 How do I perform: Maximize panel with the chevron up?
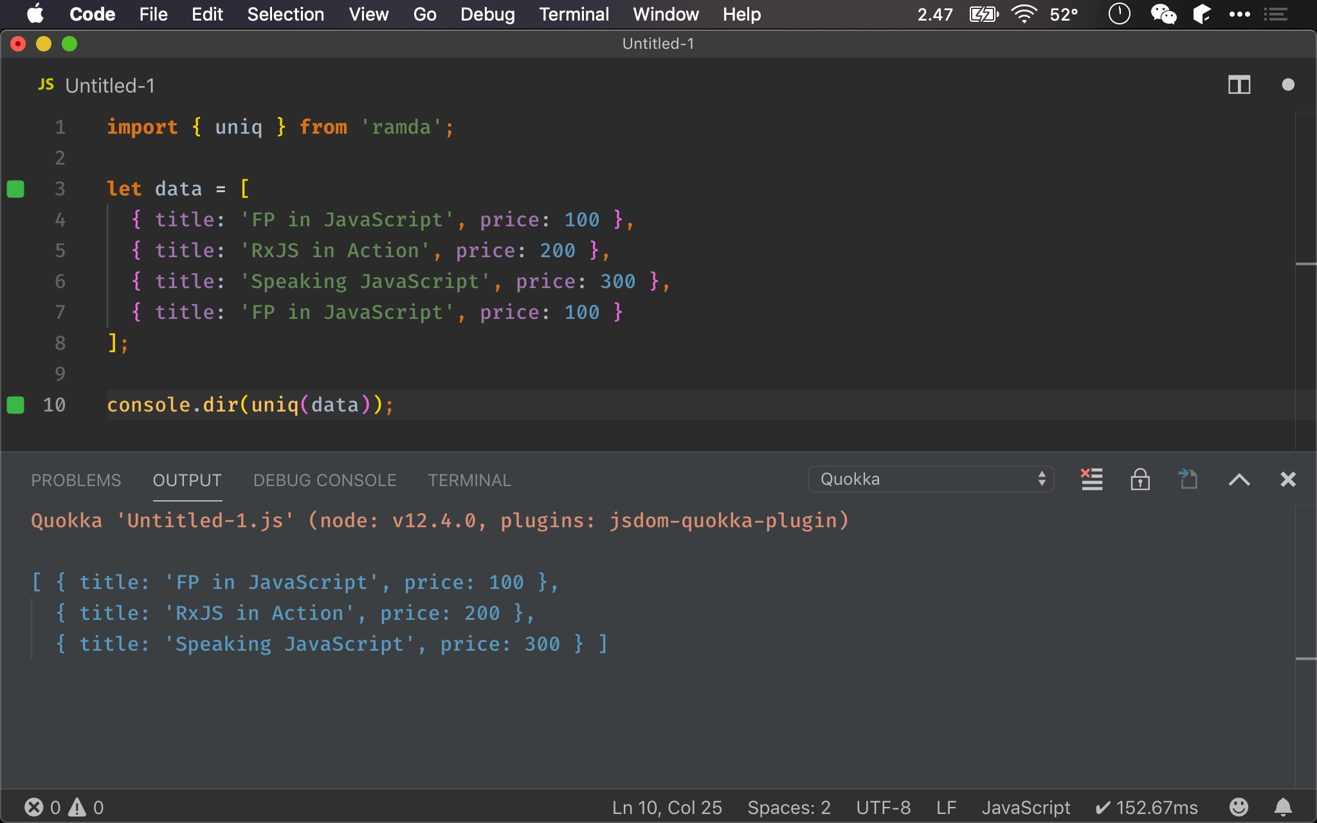1239,480
